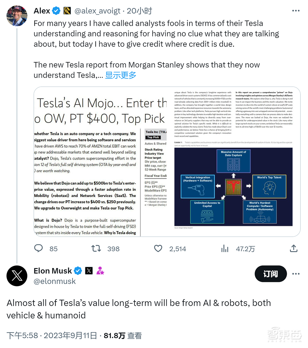Click the pink subscriber badge icon
This screenshot has height=348, width=308.
pyautogui.click(x=100, y=271)
